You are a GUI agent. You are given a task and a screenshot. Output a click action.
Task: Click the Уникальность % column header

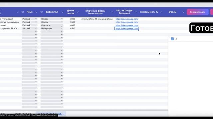149,12
